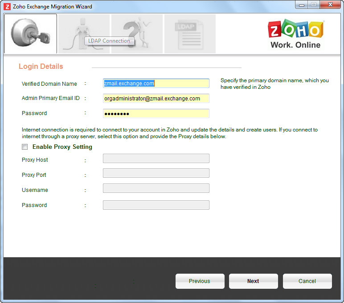Select the Proxy Port input field

[156, 173]
